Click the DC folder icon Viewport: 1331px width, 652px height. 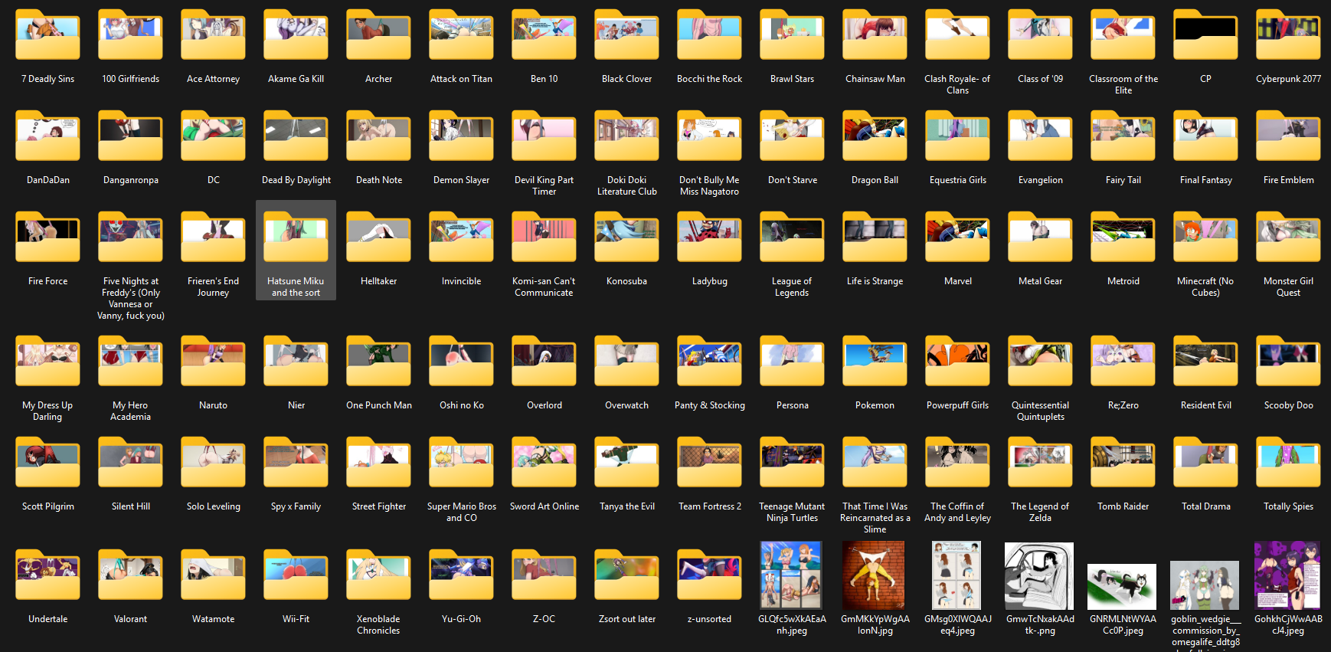click(x=213, y=136)
